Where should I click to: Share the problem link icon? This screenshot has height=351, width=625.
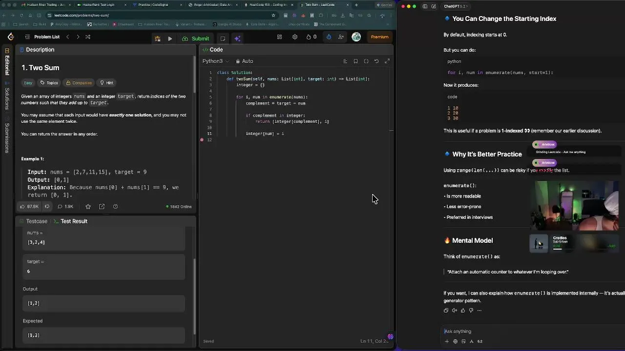[102, 207]
